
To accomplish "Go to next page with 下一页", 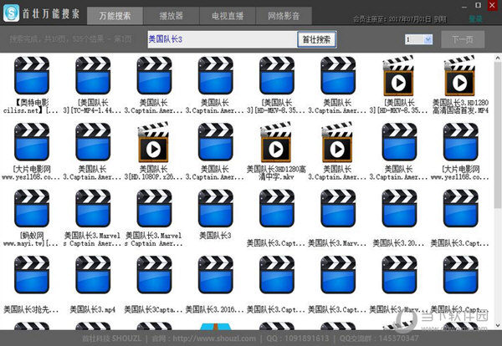I will [463, 39].
